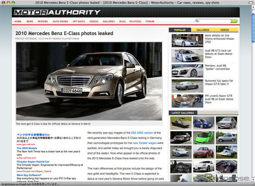
Task: Open 'PPI unveils Razor GTR Audi R8' link
Action: pyautogui.click(x=219, y=99)
